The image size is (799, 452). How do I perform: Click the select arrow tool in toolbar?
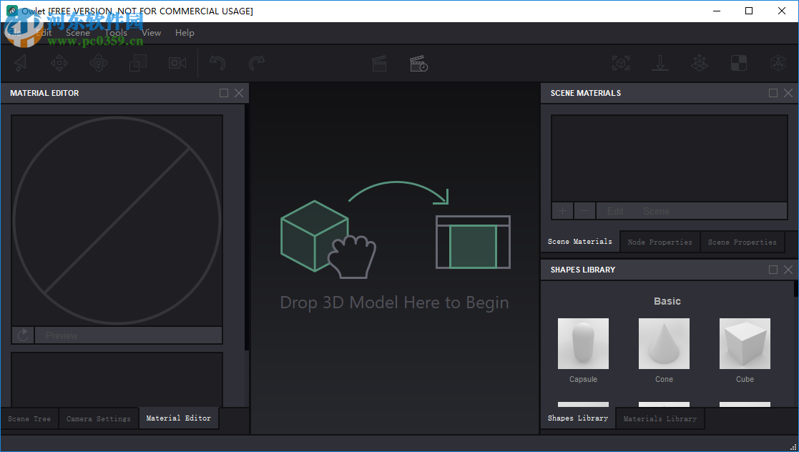[x=21, y=63]
